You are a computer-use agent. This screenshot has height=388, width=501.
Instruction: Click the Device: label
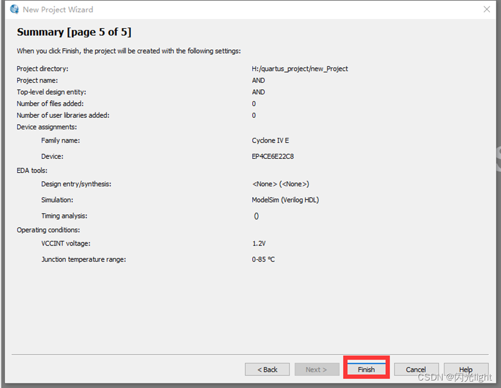click(x=53, y=156)
